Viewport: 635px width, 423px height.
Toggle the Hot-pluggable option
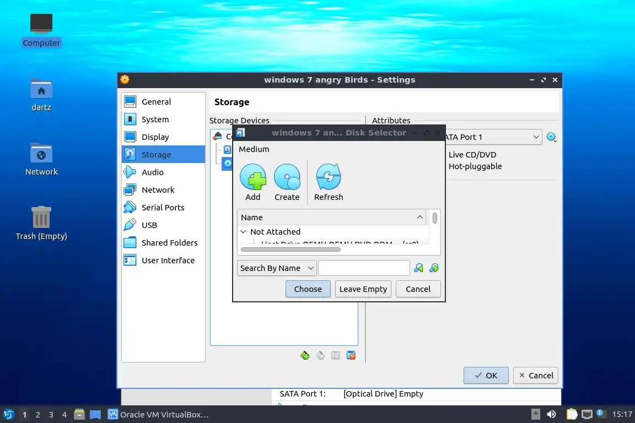pos(475,166)
